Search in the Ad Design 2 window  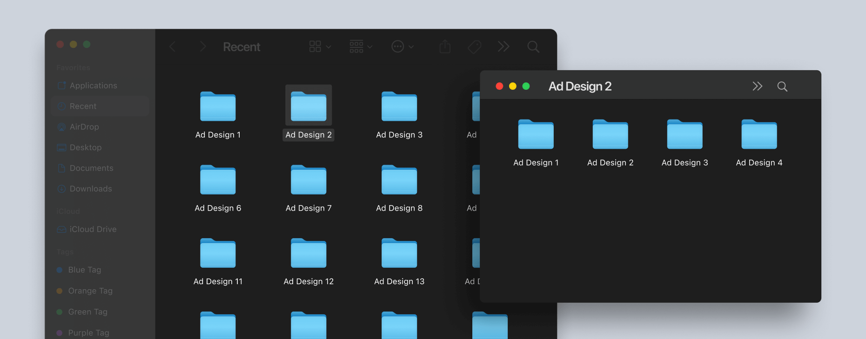[x=782, y=86]
